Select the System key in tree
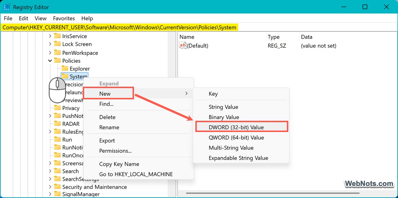Viewport: 398px width, 198px height. coord(78,77)
